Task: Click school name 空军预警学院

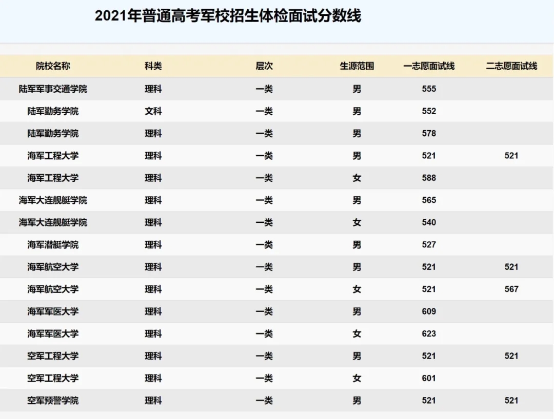Action: pyautogui.click(x=53, y=401)
